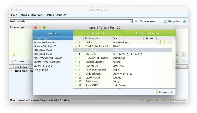Open the Радиоэфиры list entry
197x113 pixels.
click(x=53, y=70)
